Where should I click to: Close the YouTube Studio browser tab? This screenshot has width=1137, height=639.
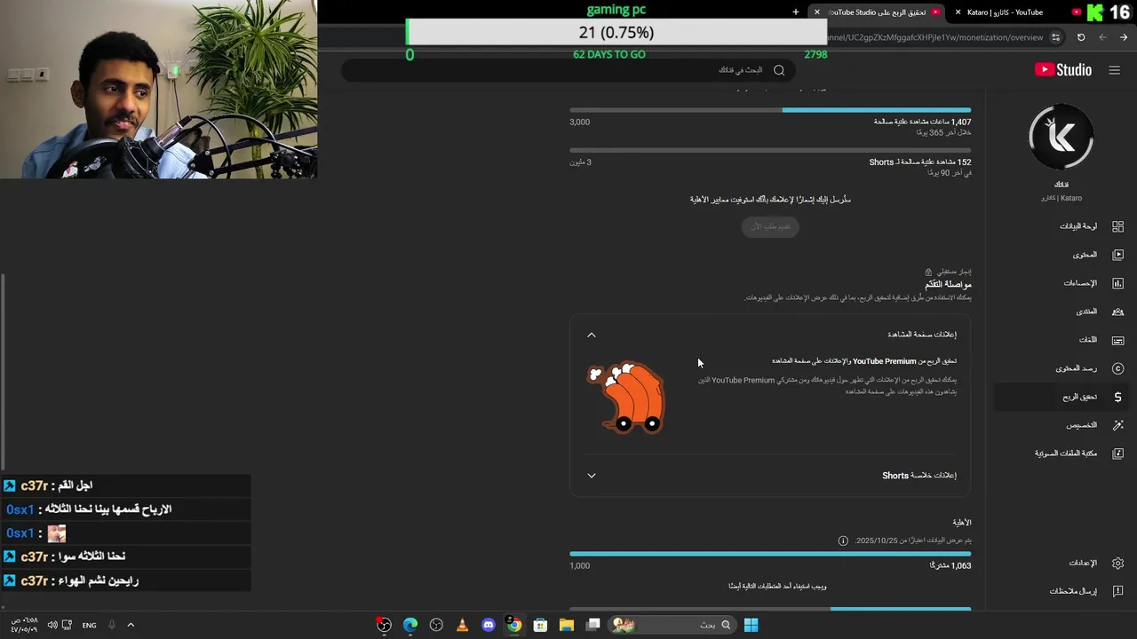[817, 12]
